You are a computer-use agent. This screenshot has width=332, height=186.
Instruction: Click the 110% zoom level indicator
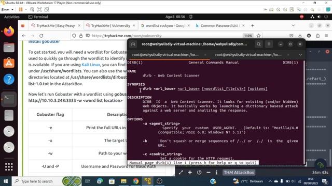(x=248, y=36)
